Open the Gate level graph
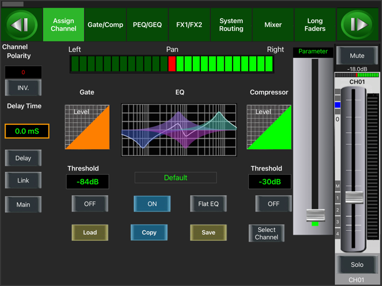The height and width of the screenshot is (286, 382). pos(87,127)
